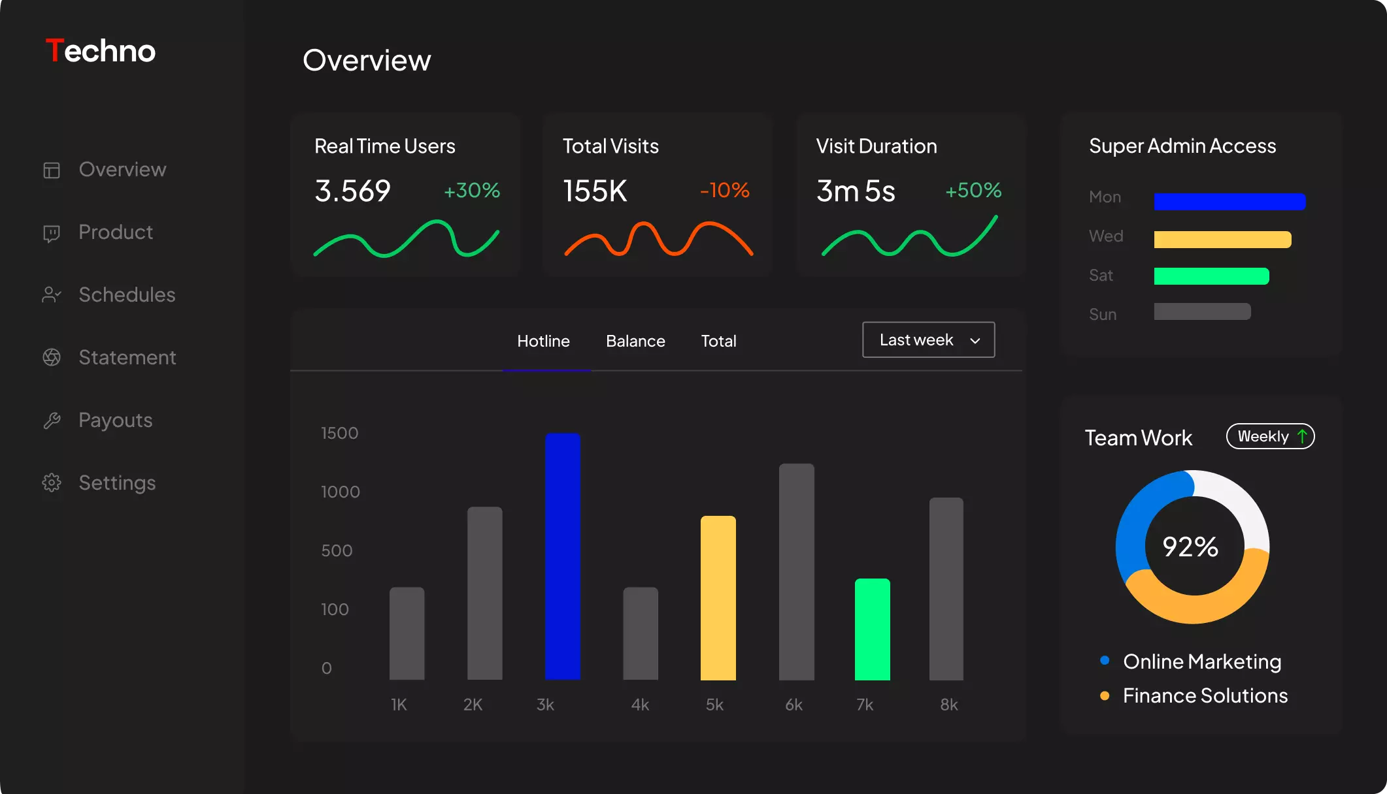1387x794 pixels.
Task: Click the Product chat icon in sidebar
Action: coord(52,233)
